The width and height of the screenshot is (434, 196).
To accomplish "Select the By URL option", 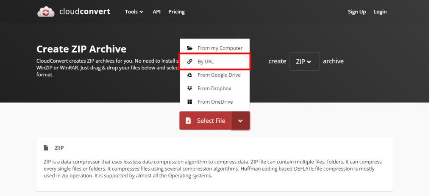I will [x=215, y=61].
